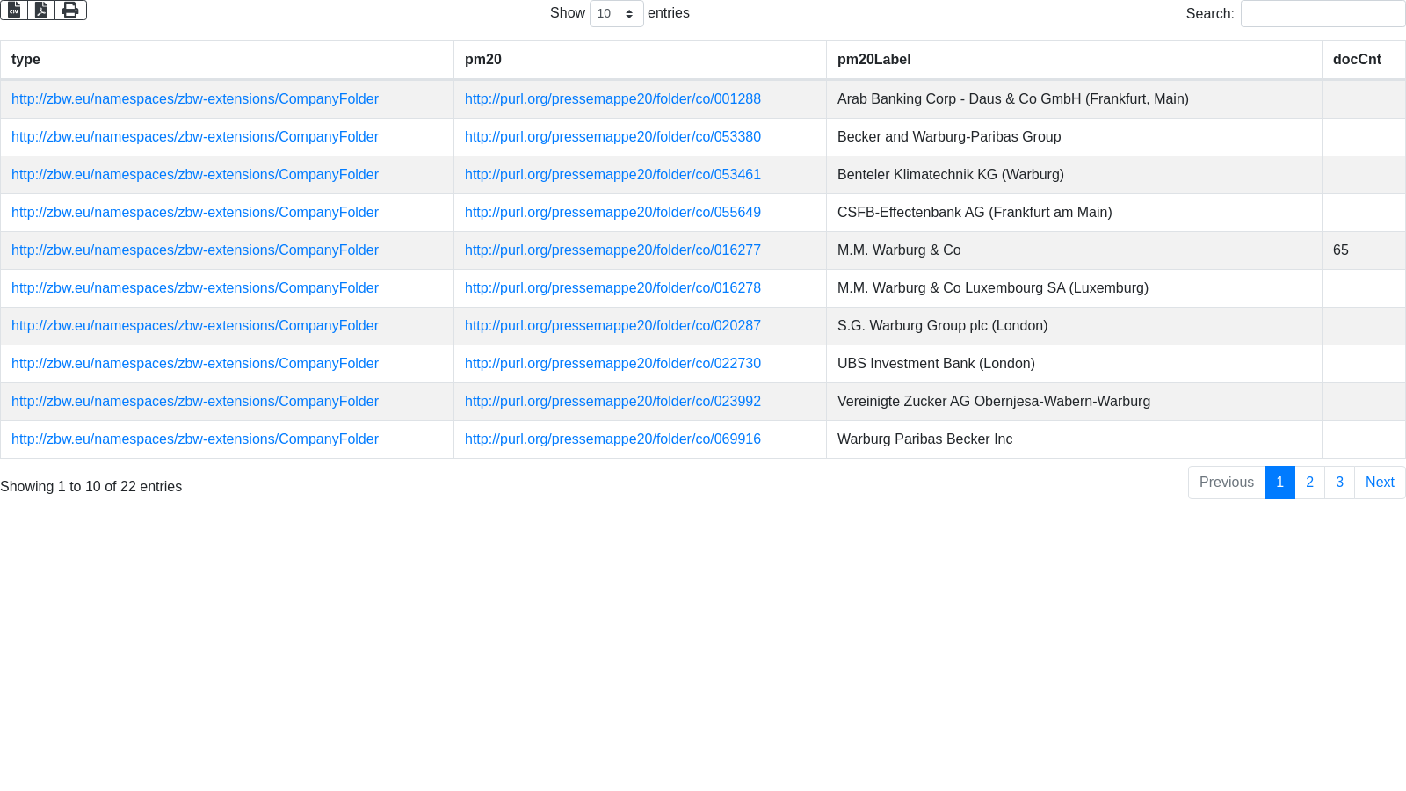Sort table by pm20 column header
The width and height of the screenshot is (1406, 791).
tap(483, 60)
